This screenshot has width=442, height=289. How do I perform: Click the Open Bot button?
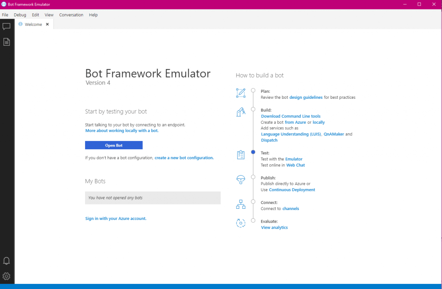point(114,145)
